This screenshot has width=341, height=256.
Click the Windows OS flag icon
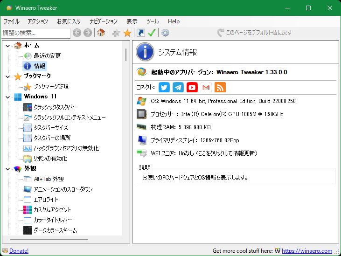[x=142, y=101]
